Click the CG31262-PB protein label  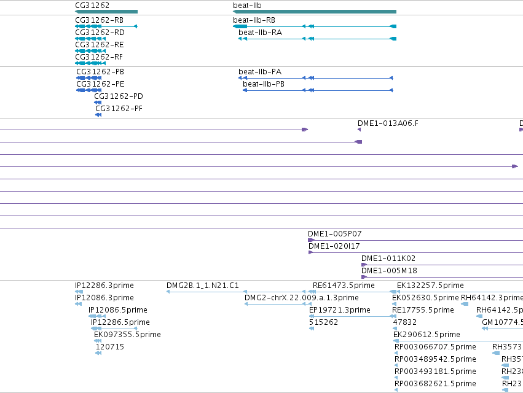tap(100, 72)
